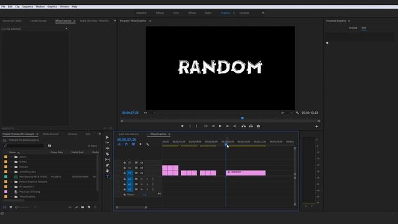
Task: Select the Track Select Forward tool
Action: 107,142
